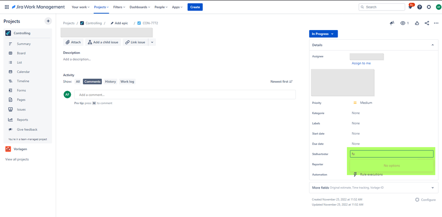This screenshot has height=217, width=442.
Task: Open the People menu
Action: point(161,7)
